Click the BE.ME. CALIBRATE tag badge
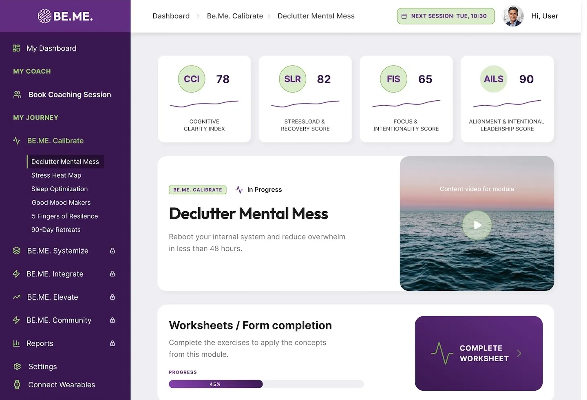587x400 pixels. pyautogui.click(x=198, y=190)
